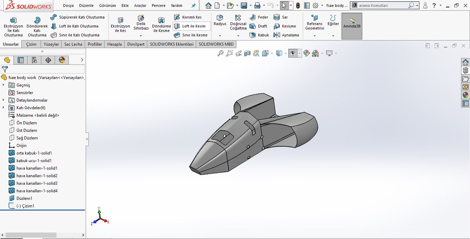470x239 pixels.
Task: Open FeatureManager design tree tab
Action: [x=7, y=60]
